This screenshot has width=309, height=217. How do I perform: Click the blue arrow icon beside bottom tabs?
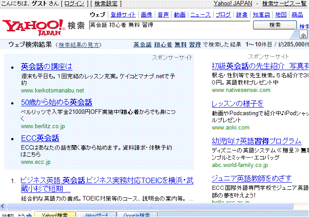(30, 215)
